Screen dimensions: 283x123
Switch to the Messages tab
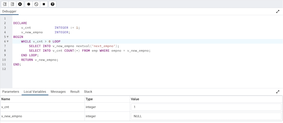[58, 92]
